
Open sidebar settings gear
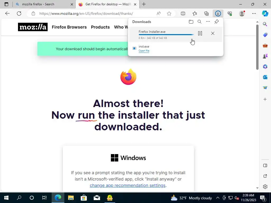[x=265, y=187]
